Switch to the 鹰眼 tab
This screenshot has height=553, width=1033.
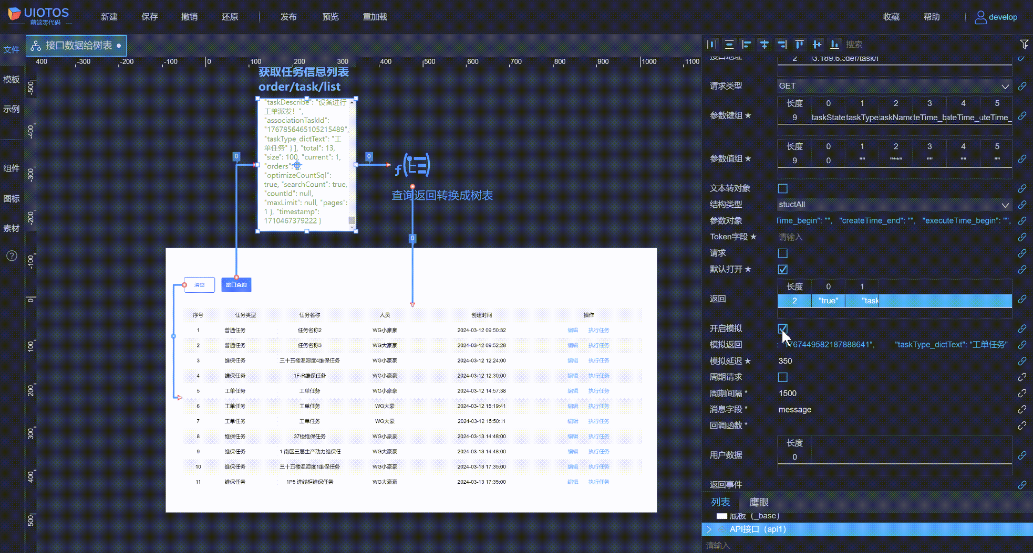(x=759, y=503)
